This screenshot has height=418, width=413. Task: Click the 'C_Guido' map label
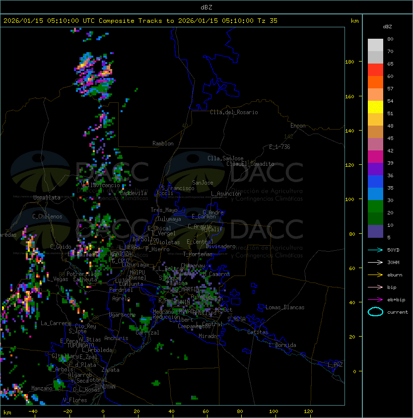click(x=61, y=247)
